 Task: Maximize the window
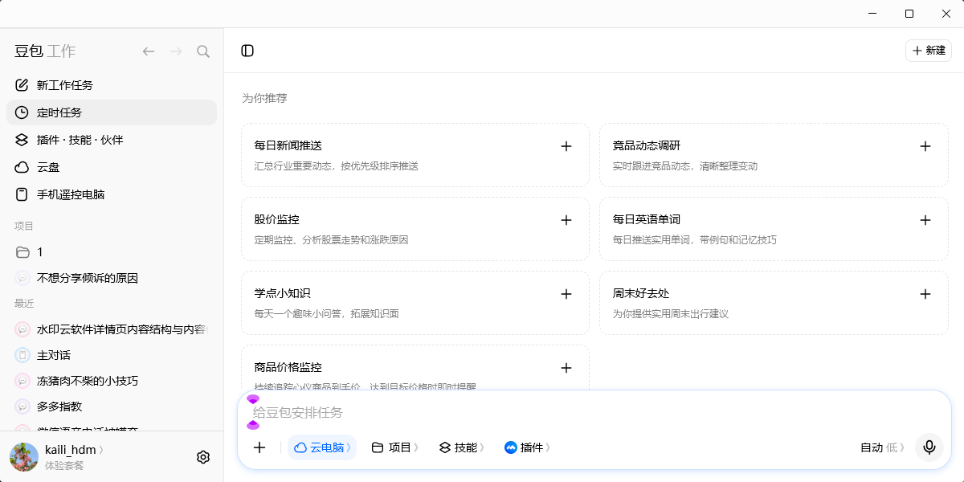[x=909, y=14]
